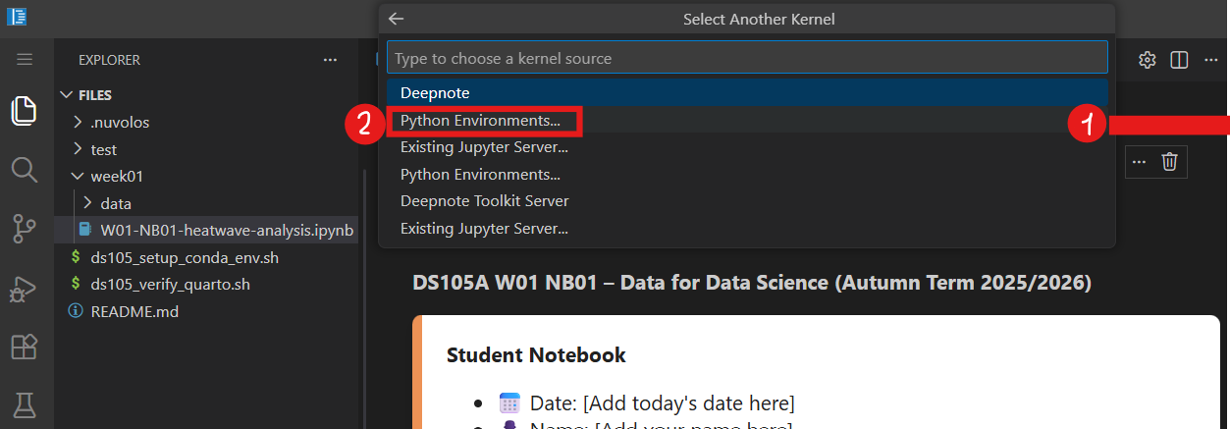This screenshot has width=1230, height=429.
Task: Open the Testing flask icon
Action: [25, 403]
